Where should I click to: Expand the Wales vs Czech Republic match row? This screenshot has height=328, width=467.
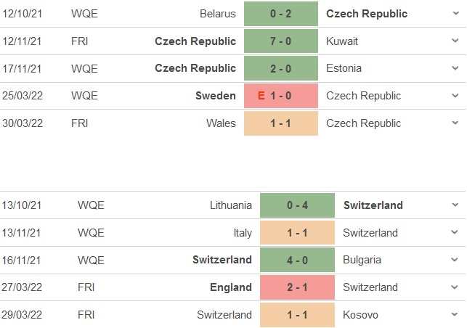[x=455, y=123]
